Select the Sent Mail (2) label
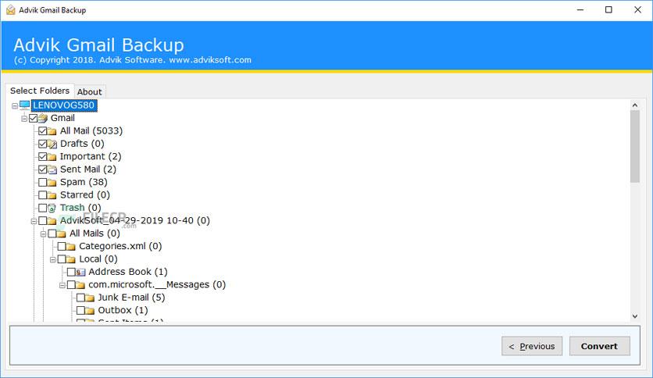 tap(87, 169)
